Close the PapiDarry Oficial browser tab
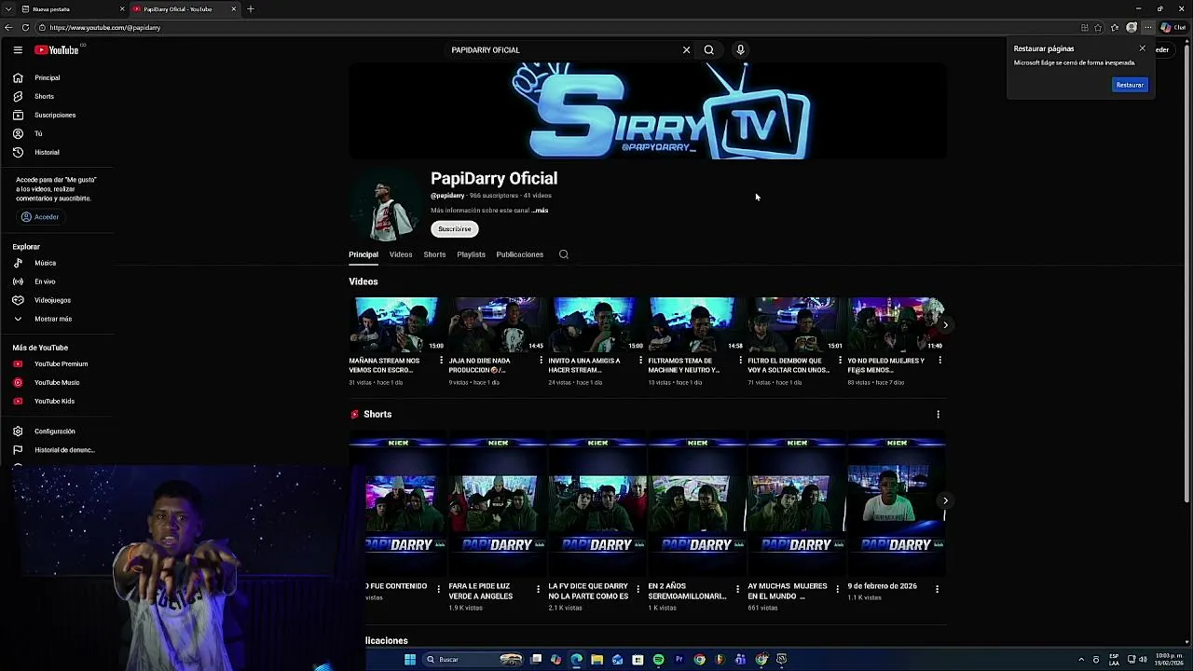 point(233,8)
